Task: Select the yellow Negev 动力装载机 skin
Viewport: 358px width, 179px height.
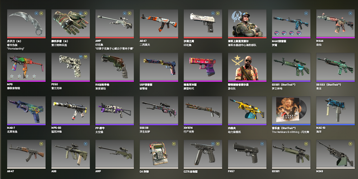Action: coord(247,111)
